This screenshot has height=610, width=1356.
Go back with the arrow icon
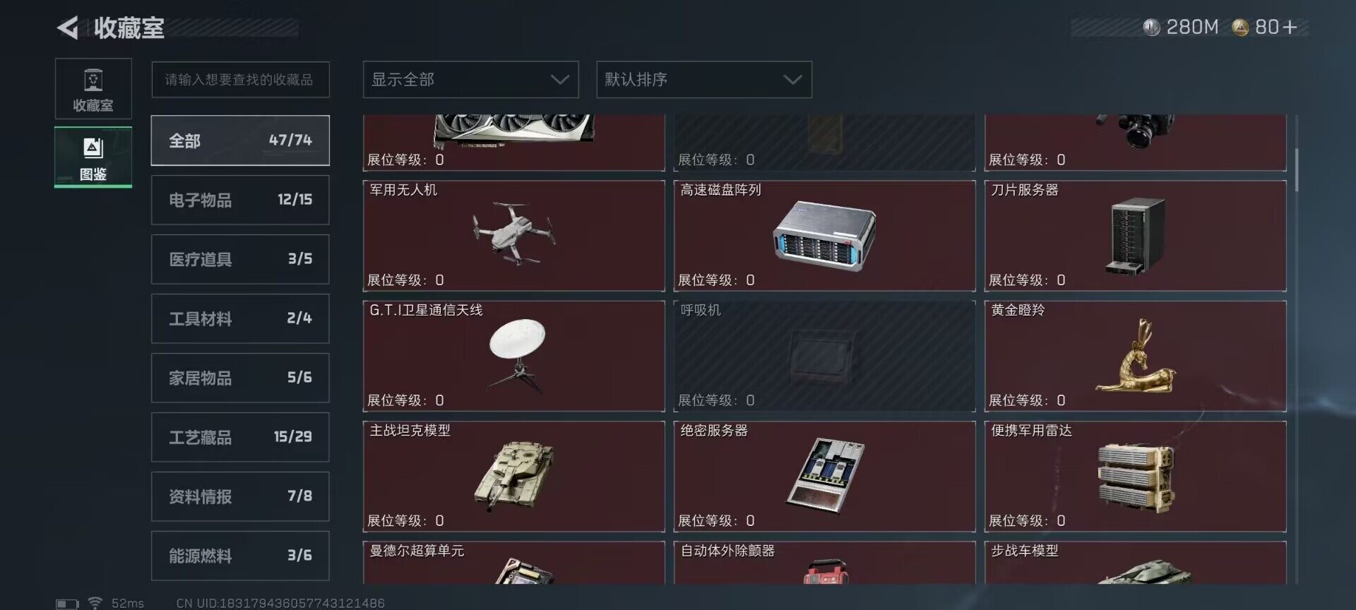click(x=68, y=28)
